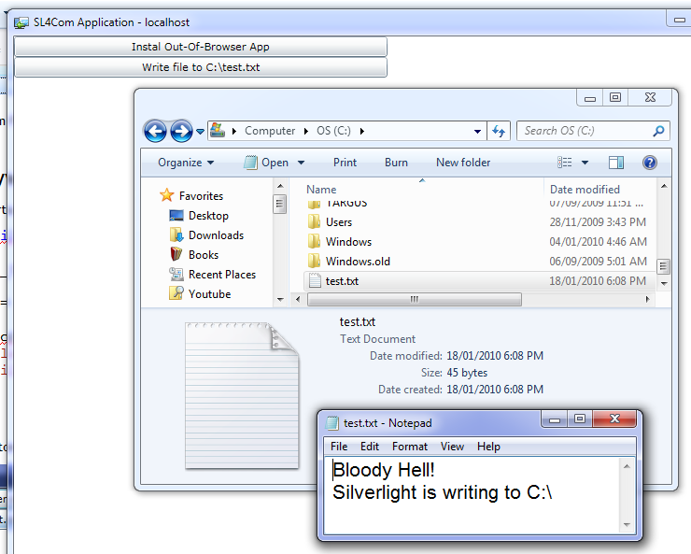
Task: Go back using Explorer's back arrow
Action: coord(155,131)
